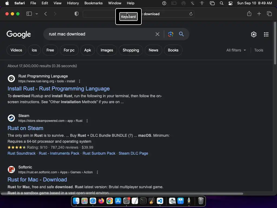Open the Steam DLC Page sitelink

(x=133, y=153)
